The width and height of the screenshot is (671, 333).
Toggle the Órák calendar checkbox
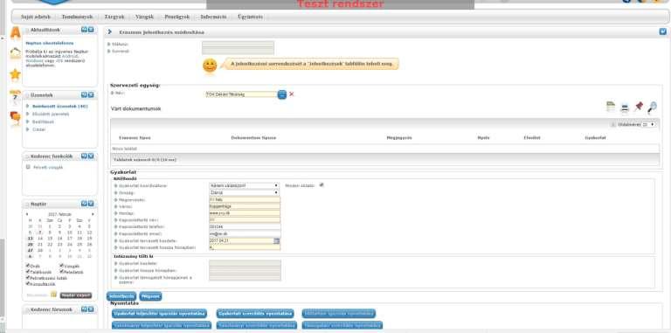point(28,266)
